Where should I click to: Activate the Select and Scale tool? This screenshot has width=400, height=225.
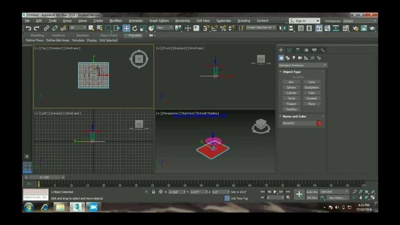click(x=143, y=28)
